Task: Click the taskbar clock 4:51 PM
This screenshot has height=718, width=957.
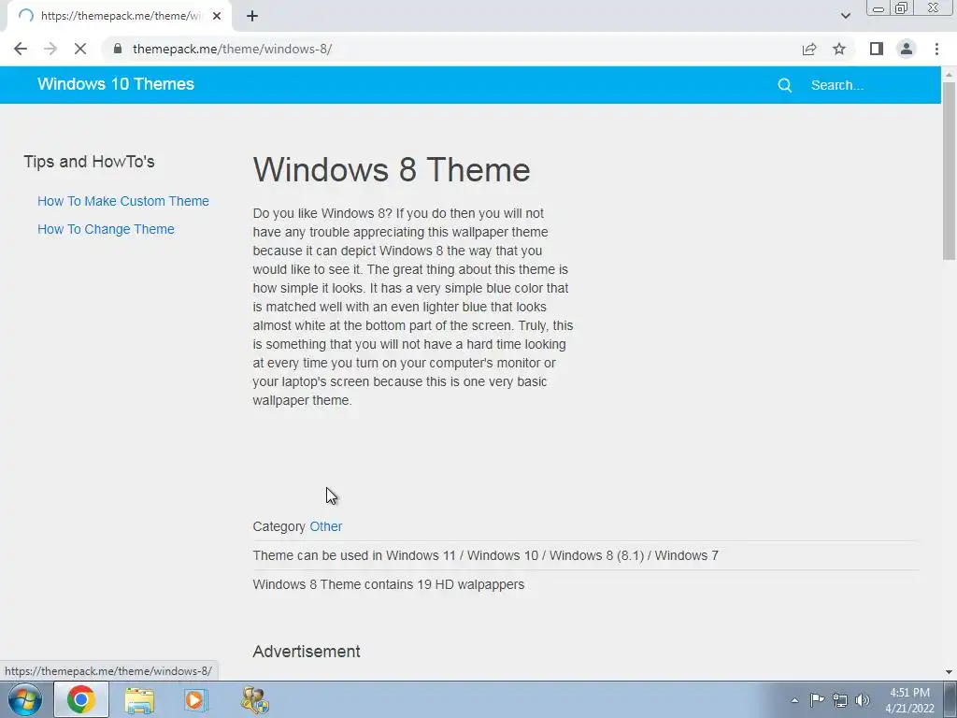Action: click(x=909, y=699)
